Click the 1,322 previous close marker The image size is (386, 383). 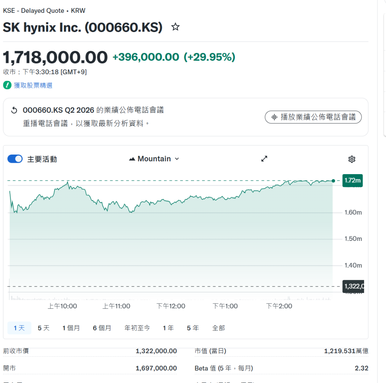coord(353,286)
